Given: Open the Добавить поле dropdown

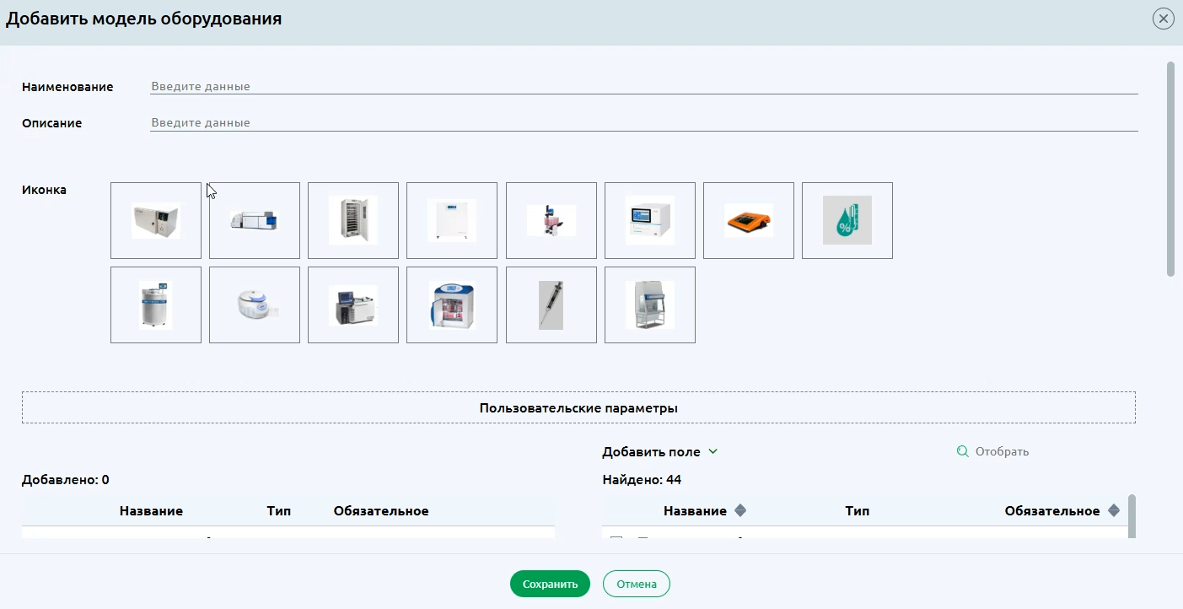Looking at the screenshot, I should [659, 451].
